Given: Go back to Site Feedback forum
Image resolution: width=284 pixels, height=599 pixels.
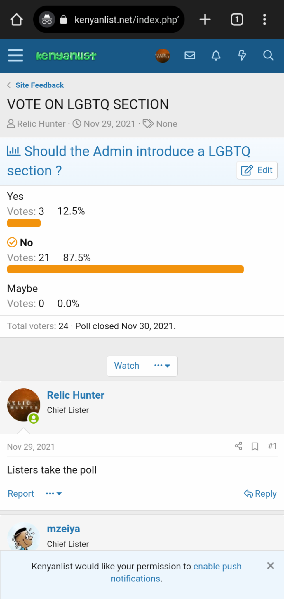Looking at the screenshot, I should [39, 85].
